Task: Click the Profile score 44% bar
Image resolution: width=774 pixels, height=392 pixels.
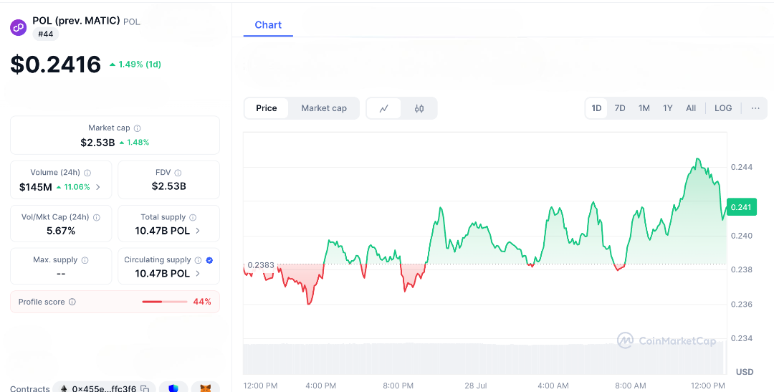Action: pos(164,302)
